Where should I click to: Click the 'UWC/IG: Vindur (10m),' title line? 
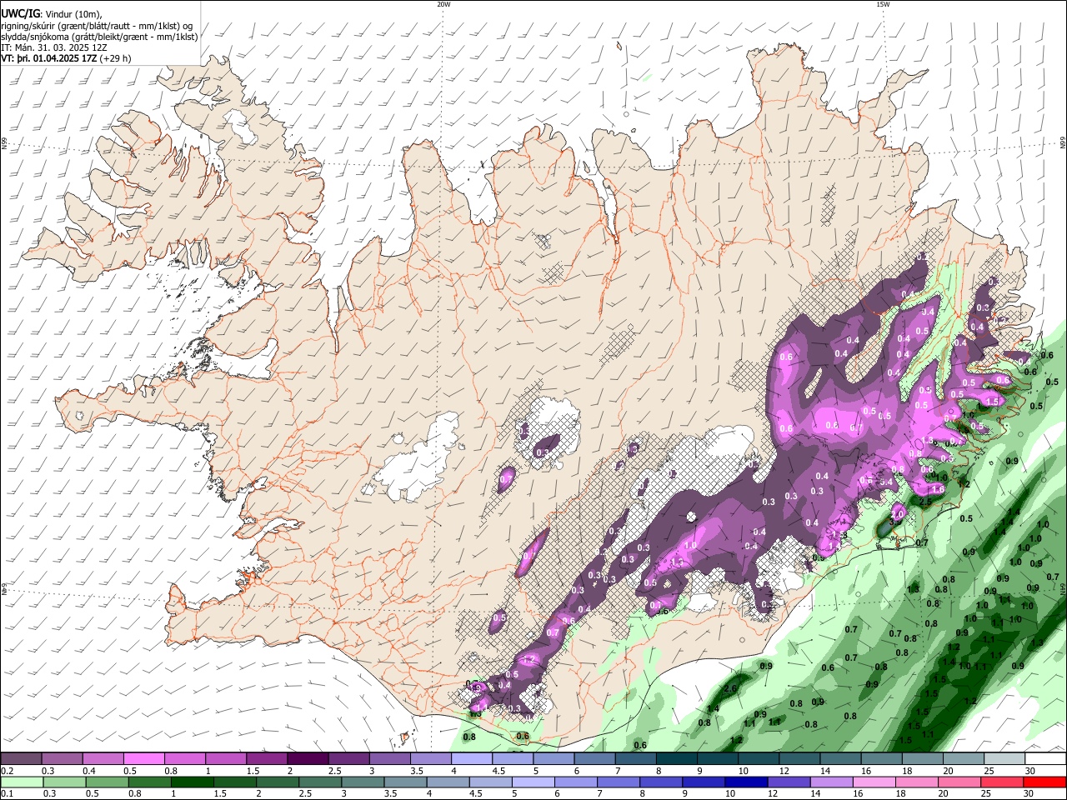tap(51, 13)
